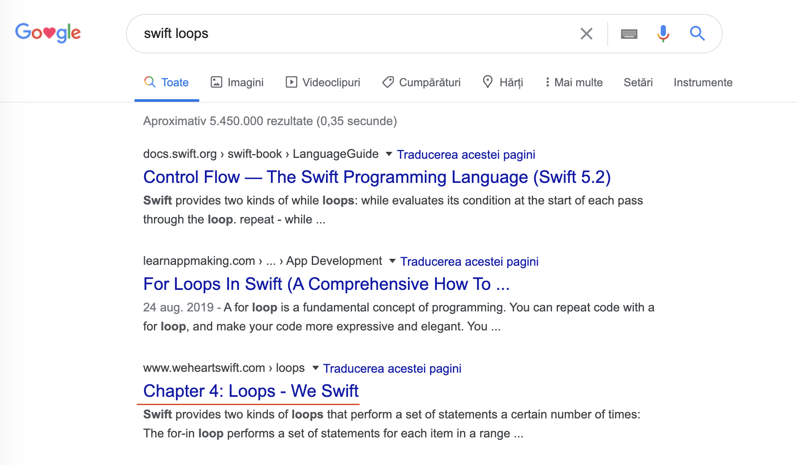Click the www.weheartswift.com › loops breadcrumb
The height and width of the screenshot is (465, 797).
pyautogui.click(x=224, y=368)
